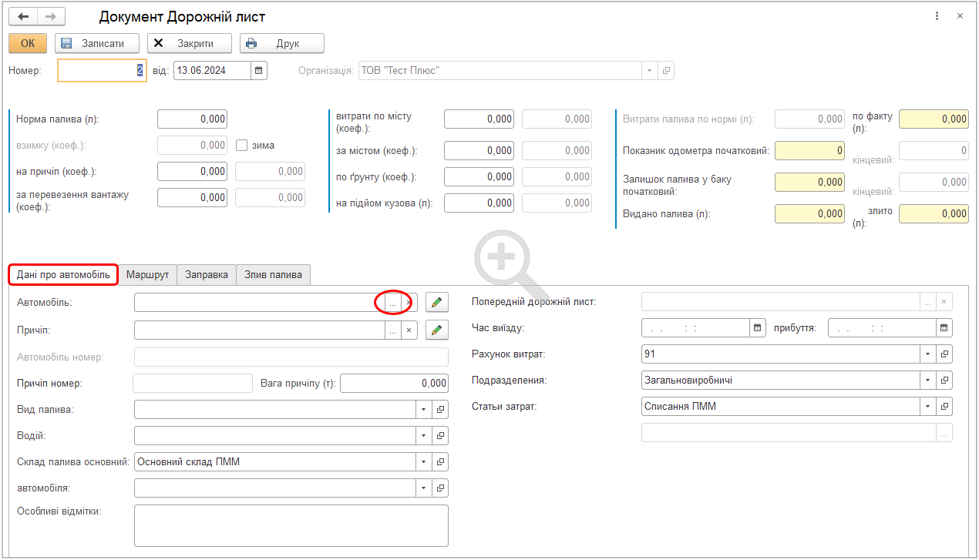Click the Показник одометра початковий field

pos(809,151)
